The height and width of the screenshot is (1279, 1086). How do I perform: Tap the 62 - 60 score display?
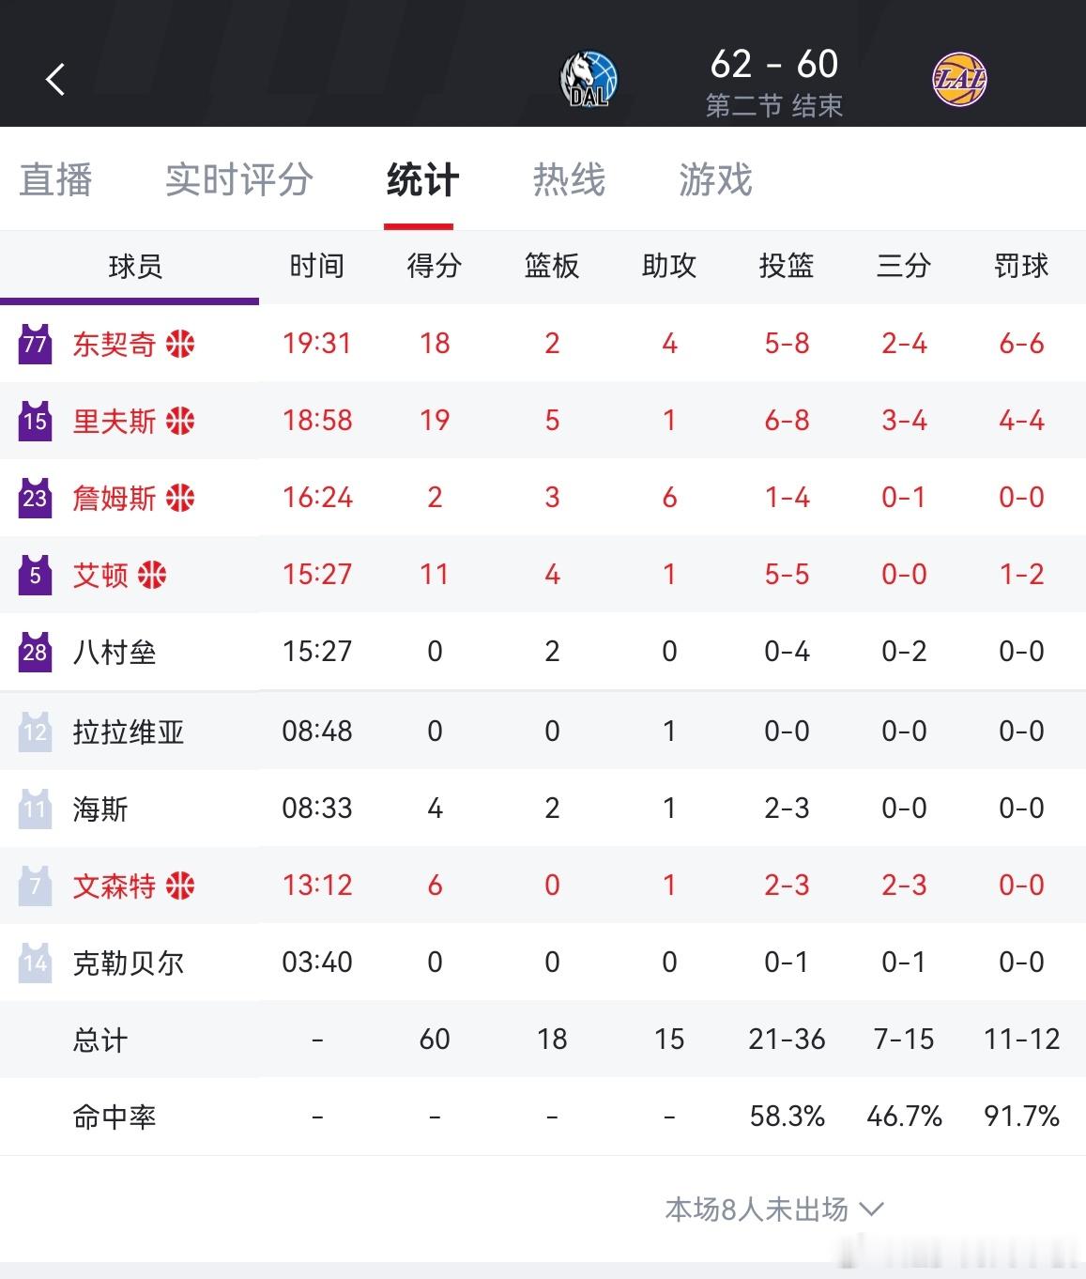[774, 65]
